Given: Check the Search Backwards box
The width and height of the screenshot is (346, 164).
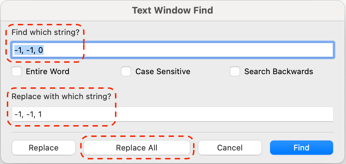Looking at the screenshot, I should coord(235,72).
